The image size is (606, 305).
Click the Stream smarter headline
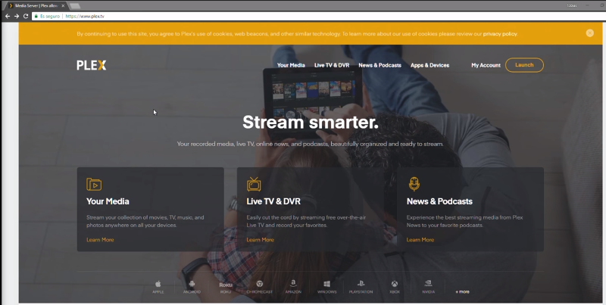coord(311,123)
